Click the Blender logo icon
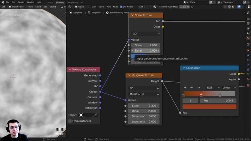This screenshot has height=141, width=251. pos(3,2)
